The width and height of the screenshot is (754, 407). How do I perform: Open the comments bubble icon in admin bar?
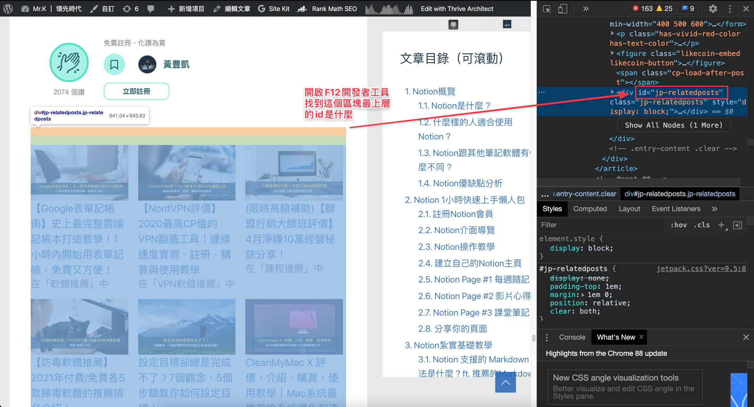click(x=150, y=9)
